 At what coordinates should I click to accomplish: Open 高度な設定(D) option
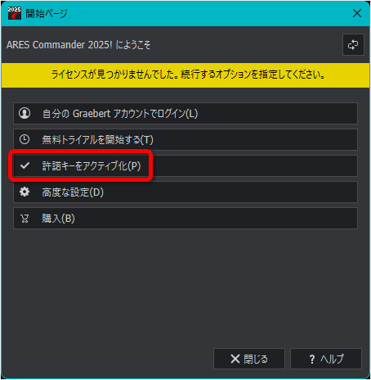185,192
